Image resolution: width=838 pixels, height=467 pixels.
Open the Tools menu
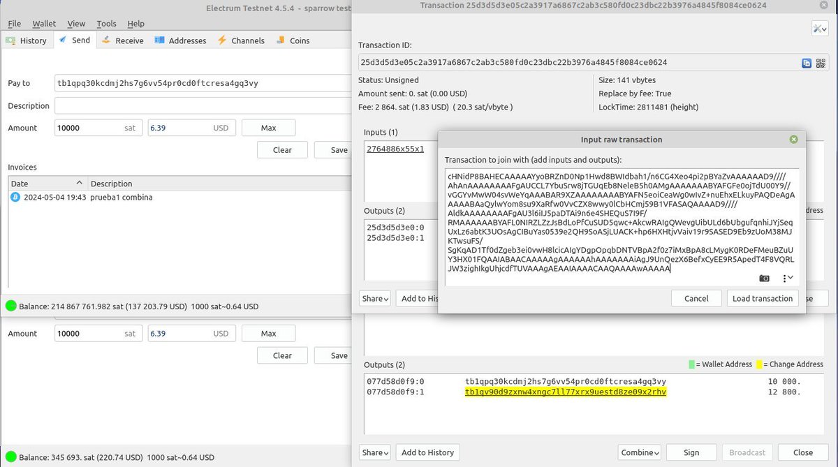(107, 24)
